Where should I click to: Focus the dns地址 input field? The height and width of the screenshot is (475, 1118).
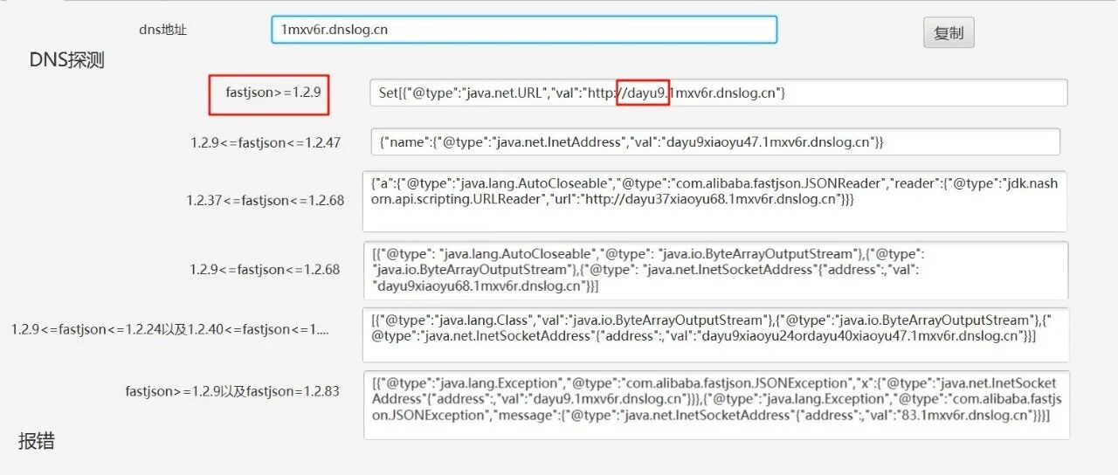coord(524,29)
